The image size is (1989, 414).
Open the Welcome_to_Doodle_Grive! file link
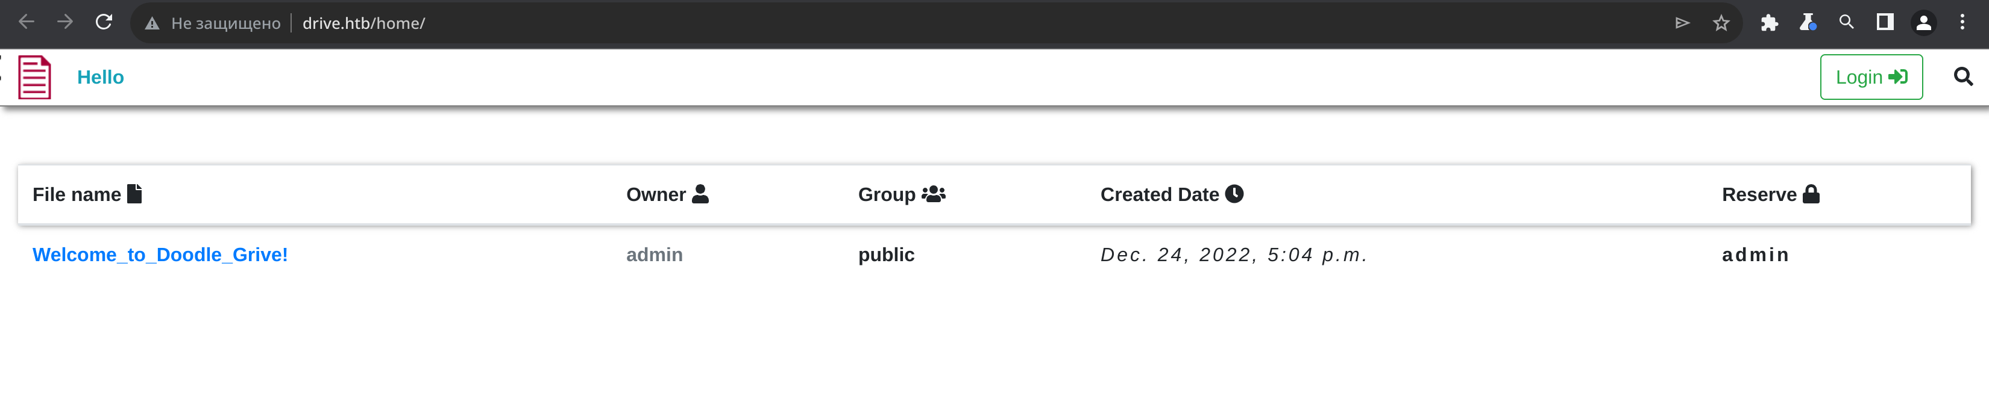160,255
